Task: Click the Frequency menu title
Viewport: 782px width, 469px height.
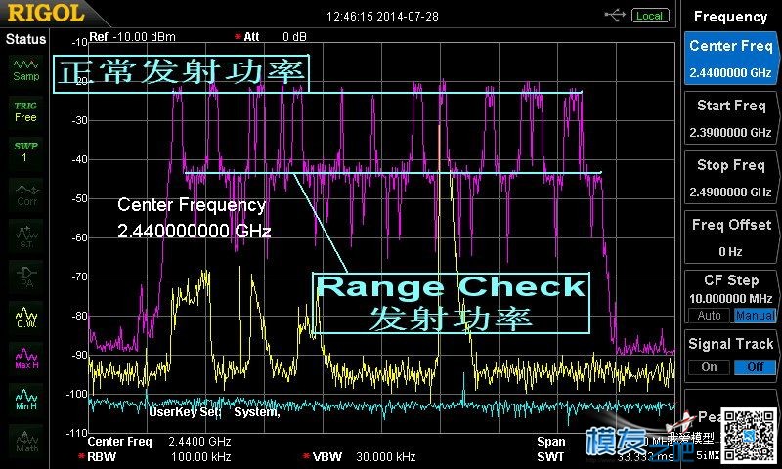Action: [730, 17]
